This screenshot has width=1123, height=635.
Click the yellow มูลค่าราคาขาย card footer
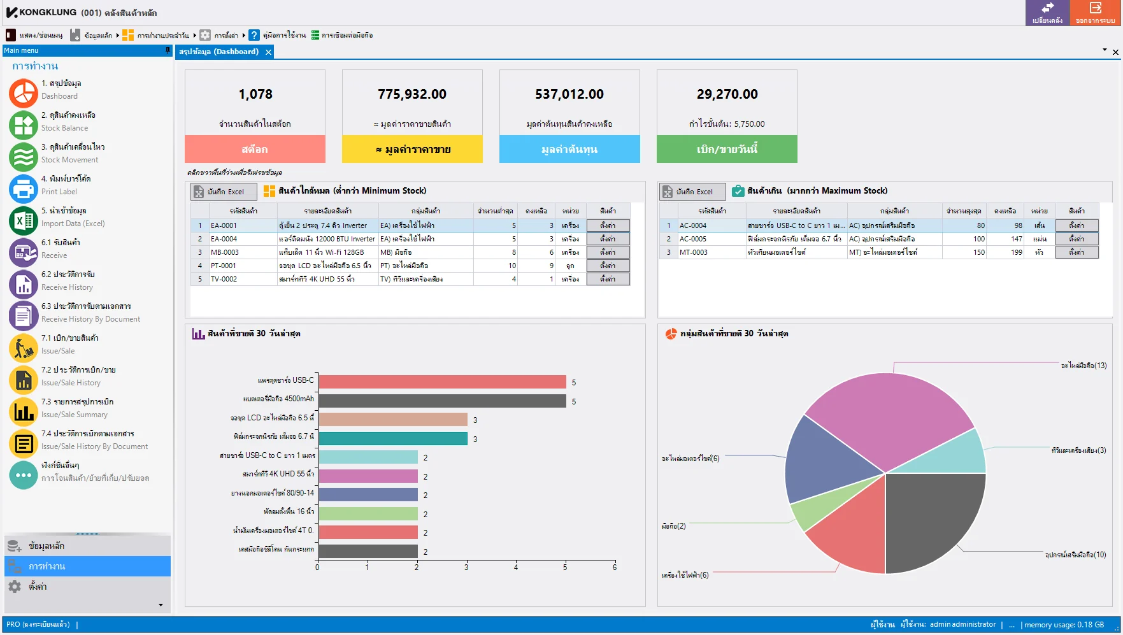(x=412, y=149)
